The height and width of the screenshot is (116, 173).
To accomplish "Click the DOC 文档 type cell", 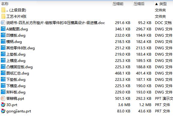I will coord(163,23).
